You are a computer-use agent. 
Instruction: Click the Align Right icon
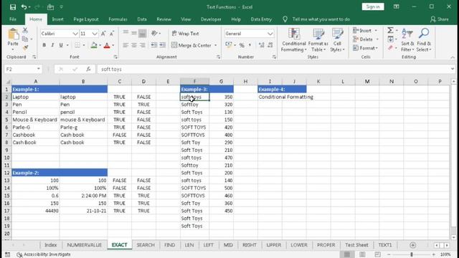[x=143, y=45]
